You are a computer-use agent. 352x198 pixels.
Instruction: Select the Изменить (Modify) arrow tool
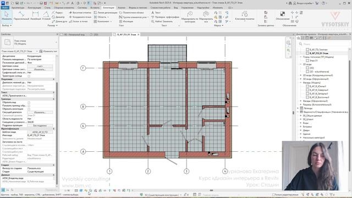pos(7,16)
